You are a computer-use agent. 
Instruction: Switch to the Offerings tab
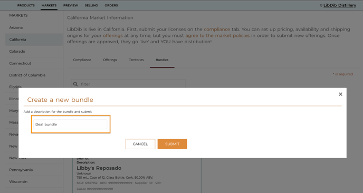coord(110,60)
